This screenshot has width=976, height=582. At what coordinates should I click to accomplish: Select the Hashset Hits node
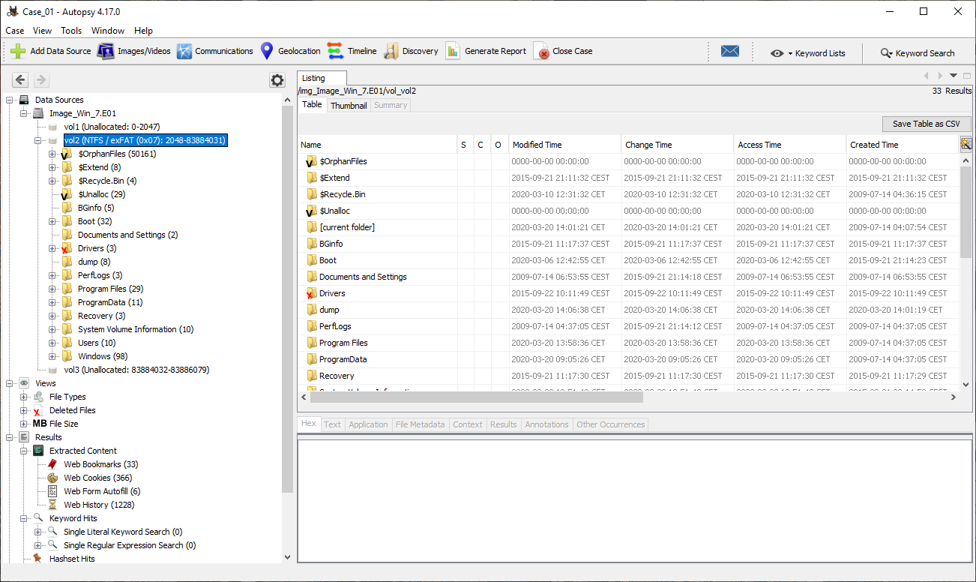point(72,559)
